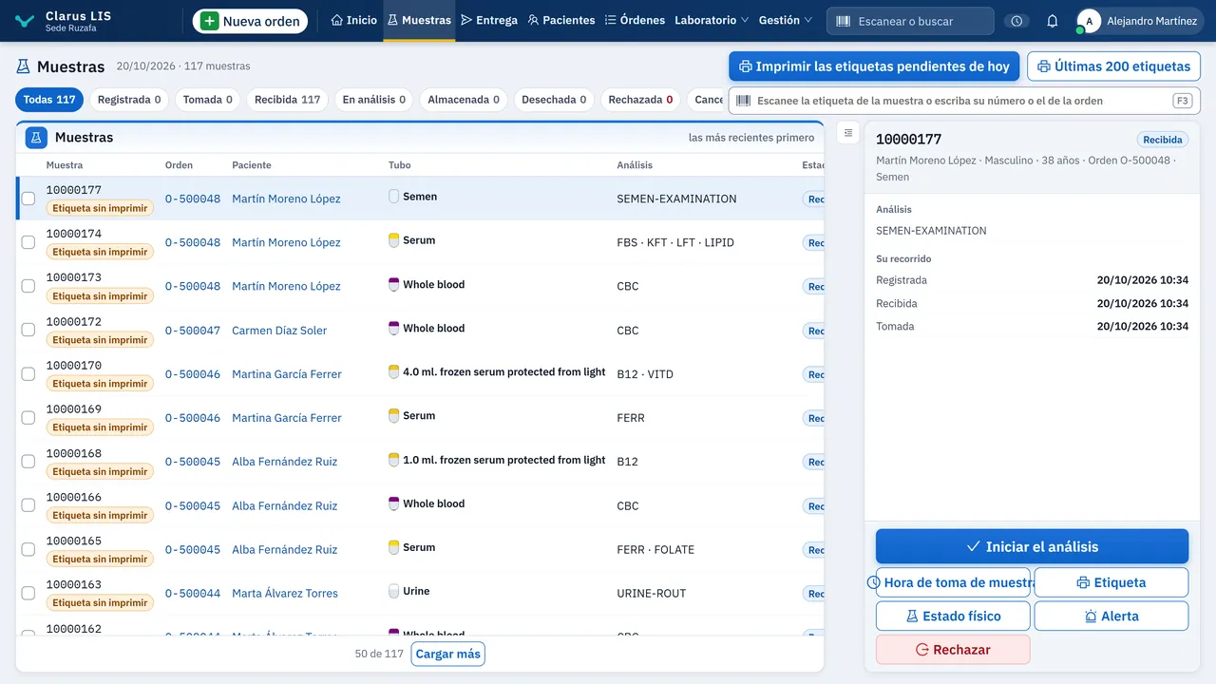Select the checkbox for sample 10000169
This screenshot has height=684, width=1216.
click(x=28, y=418)
